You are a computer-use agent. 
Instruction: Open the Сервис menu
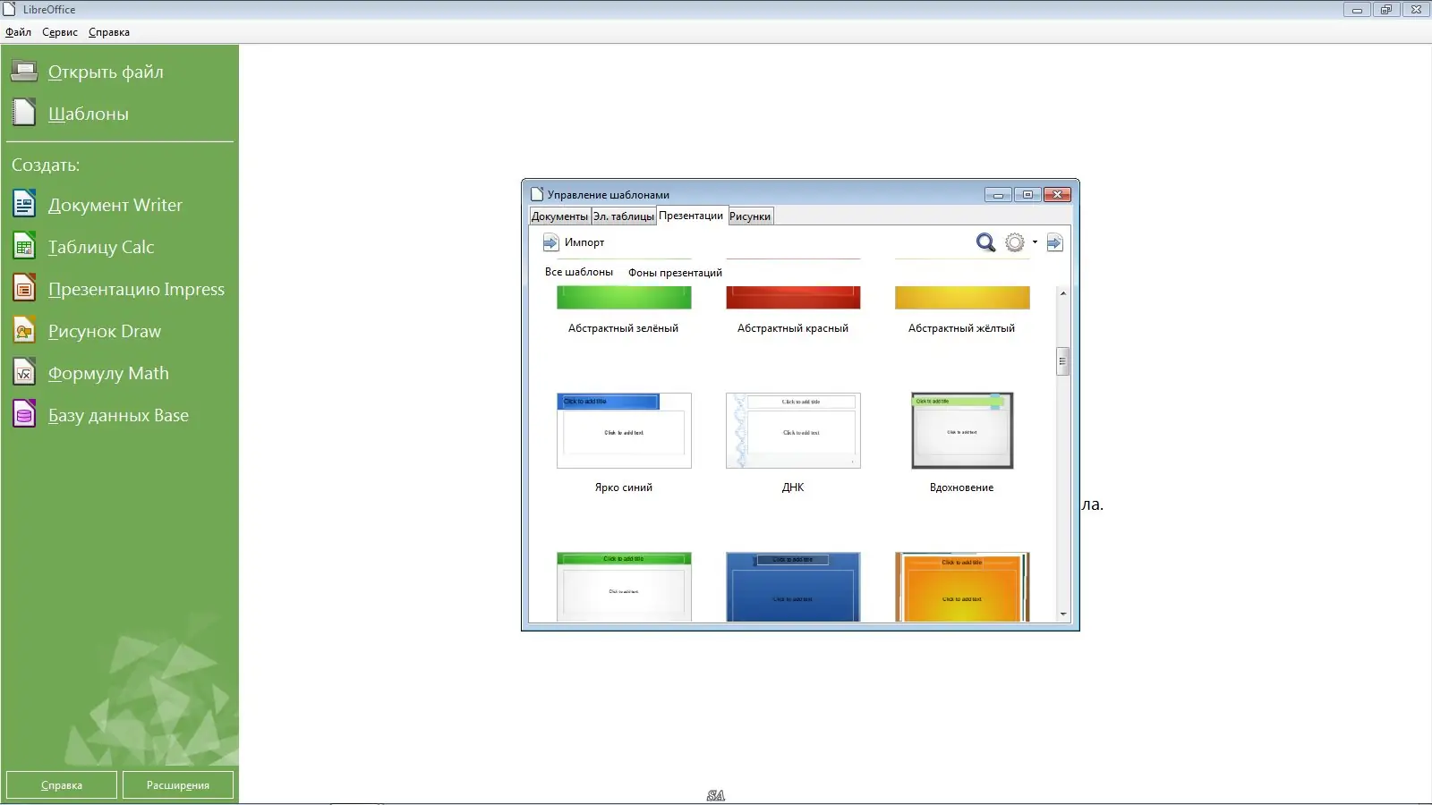(60, 32)
